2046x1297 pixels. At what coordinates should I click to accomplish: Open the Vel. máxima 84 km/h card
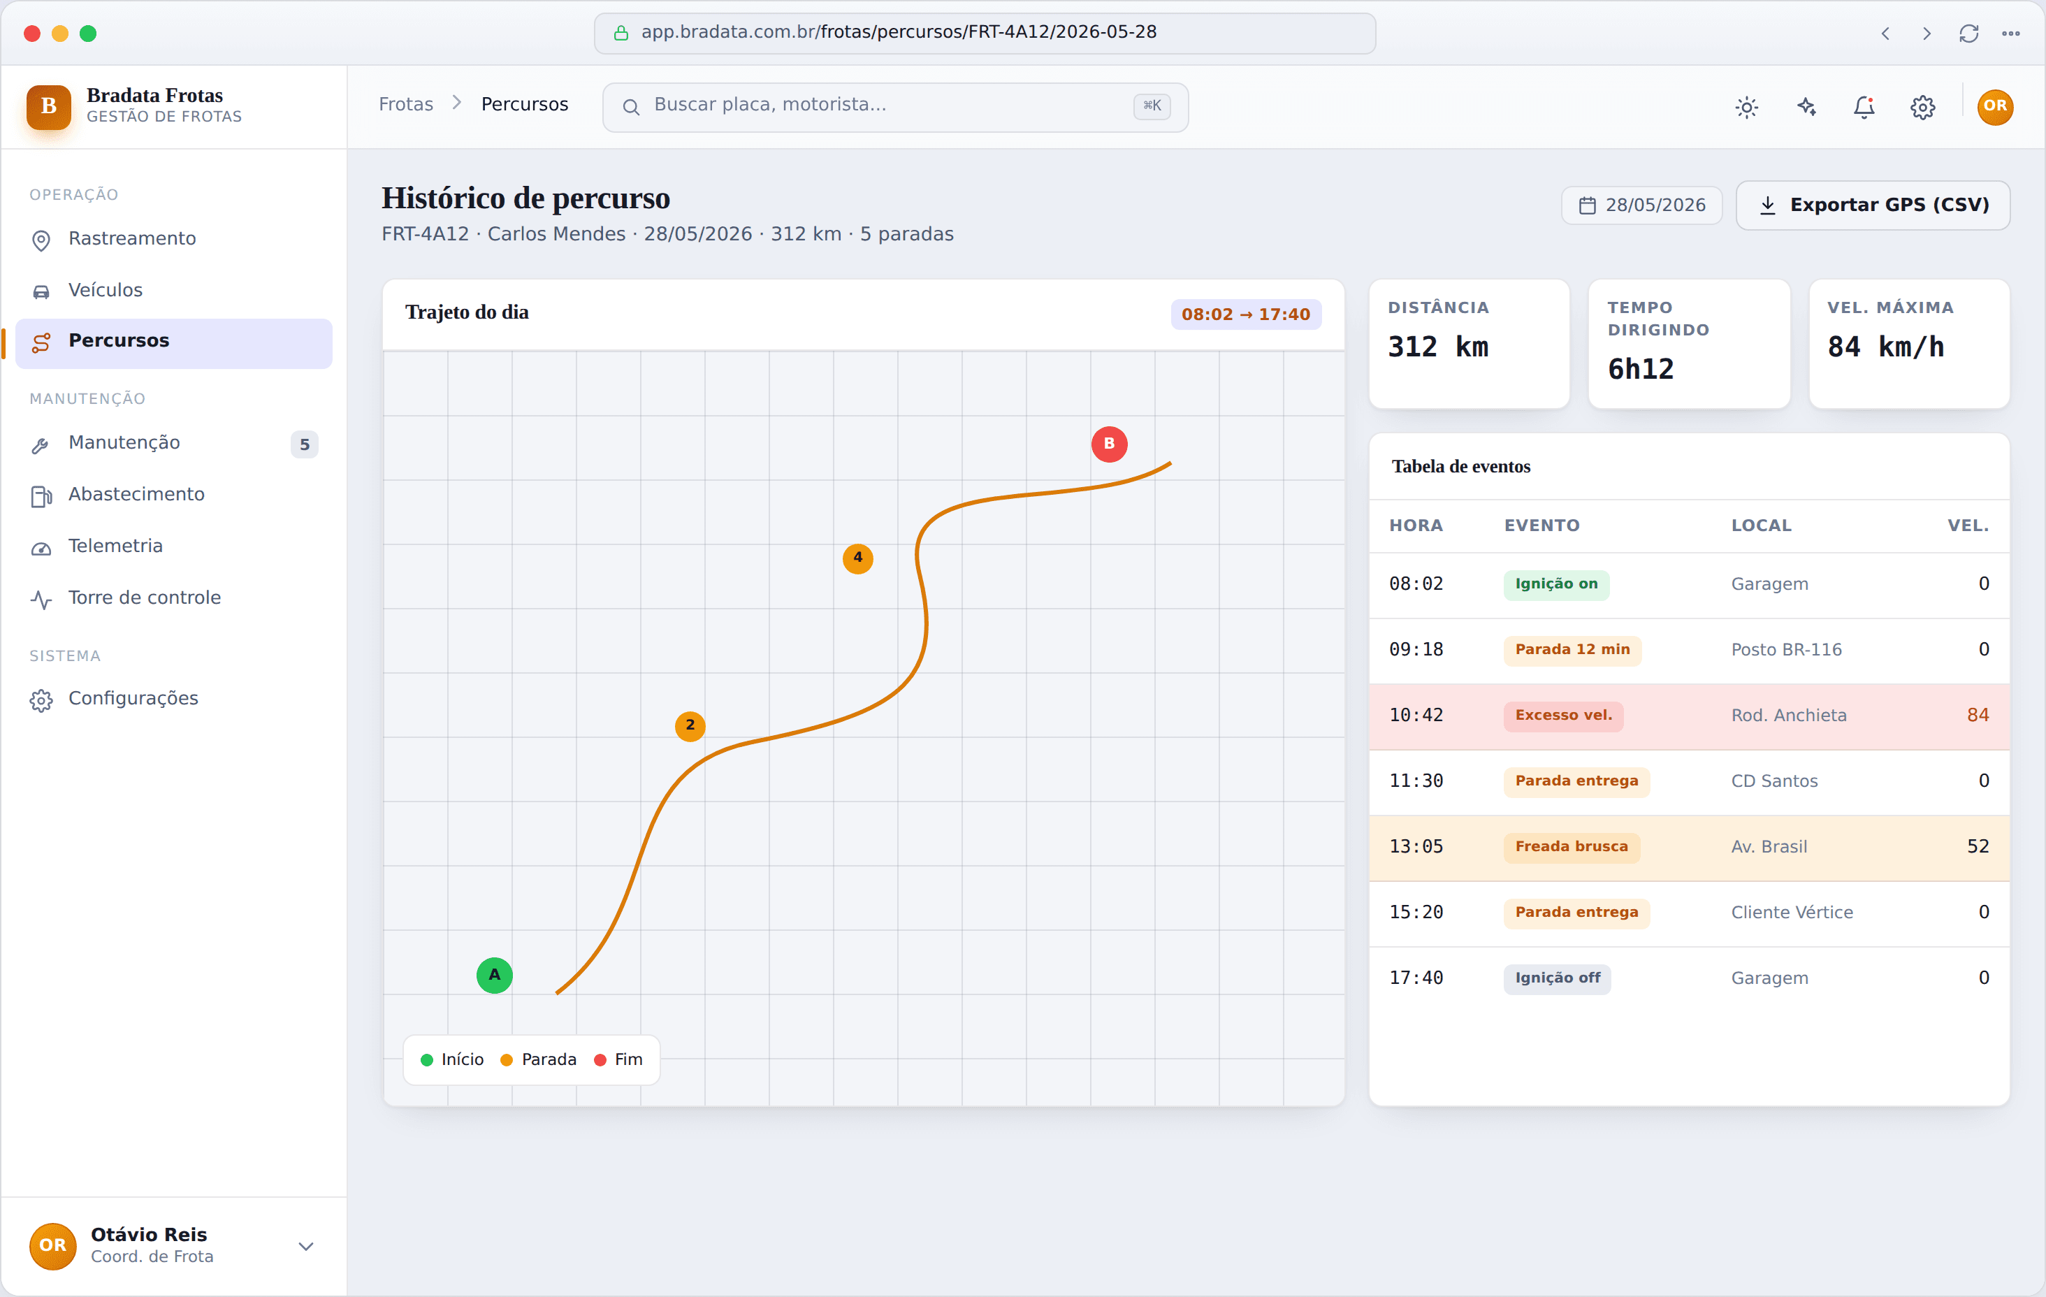point(1908,345)
